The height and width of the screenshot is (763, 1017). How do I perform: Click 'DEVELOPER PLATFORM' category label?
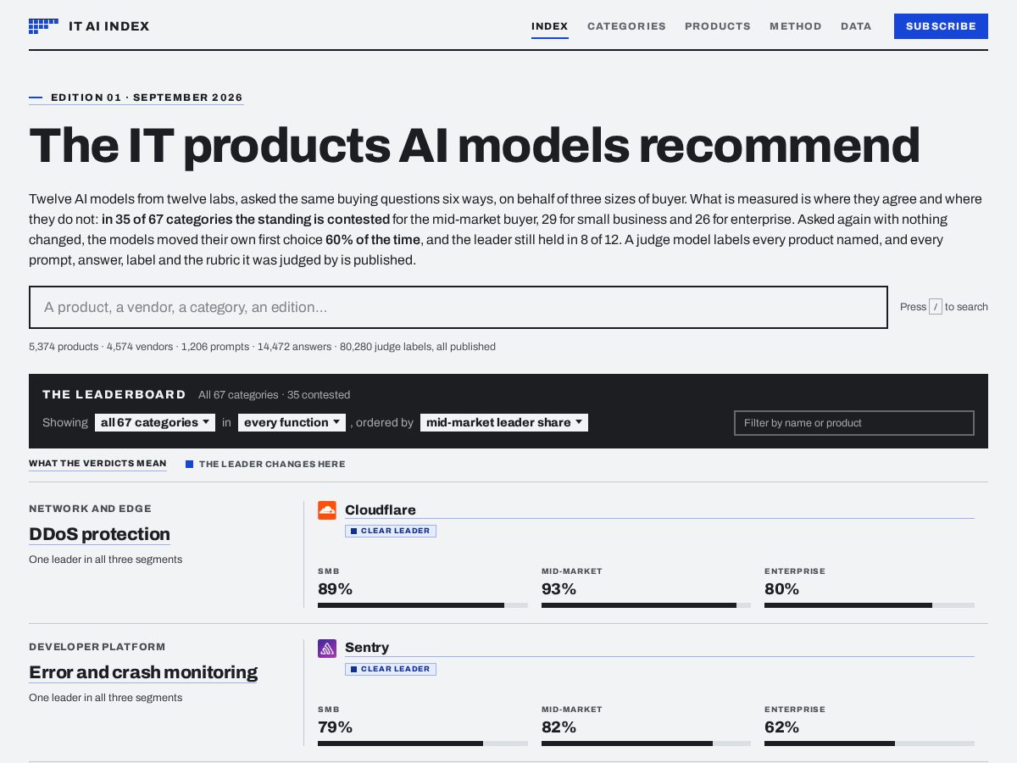(97, 647)
